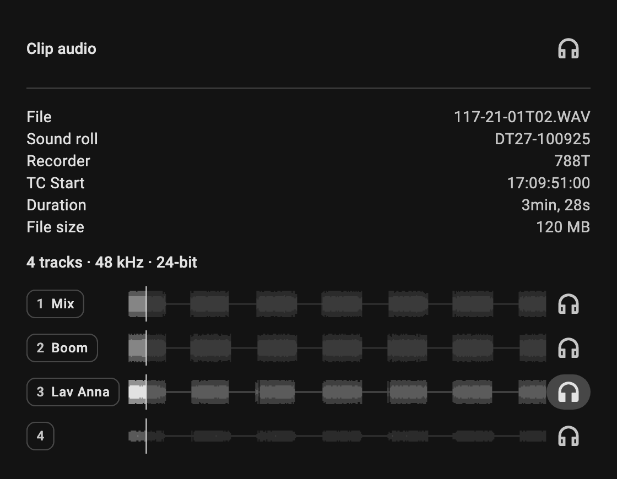617x479 pixels.
Task: Click duration value 3min, 28s
Action: coord(556,205)
